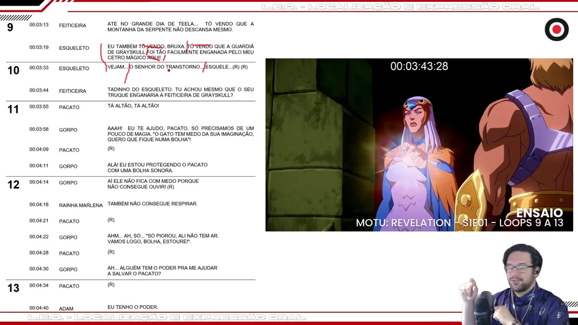Select the ADAM character name
The image size is (578, 325).
click(x=66, y=309)
